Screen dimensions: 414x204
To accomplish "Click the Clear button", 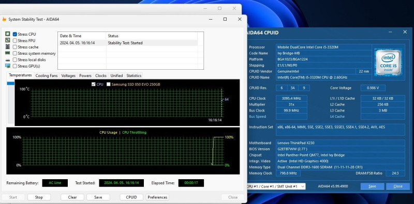I will [72, 197].
